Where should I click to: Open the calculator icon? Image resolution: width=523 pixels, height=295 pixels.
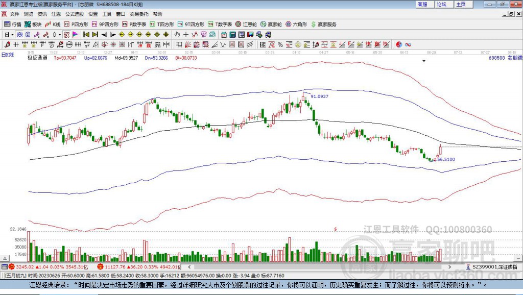click(x=232, y=35)
